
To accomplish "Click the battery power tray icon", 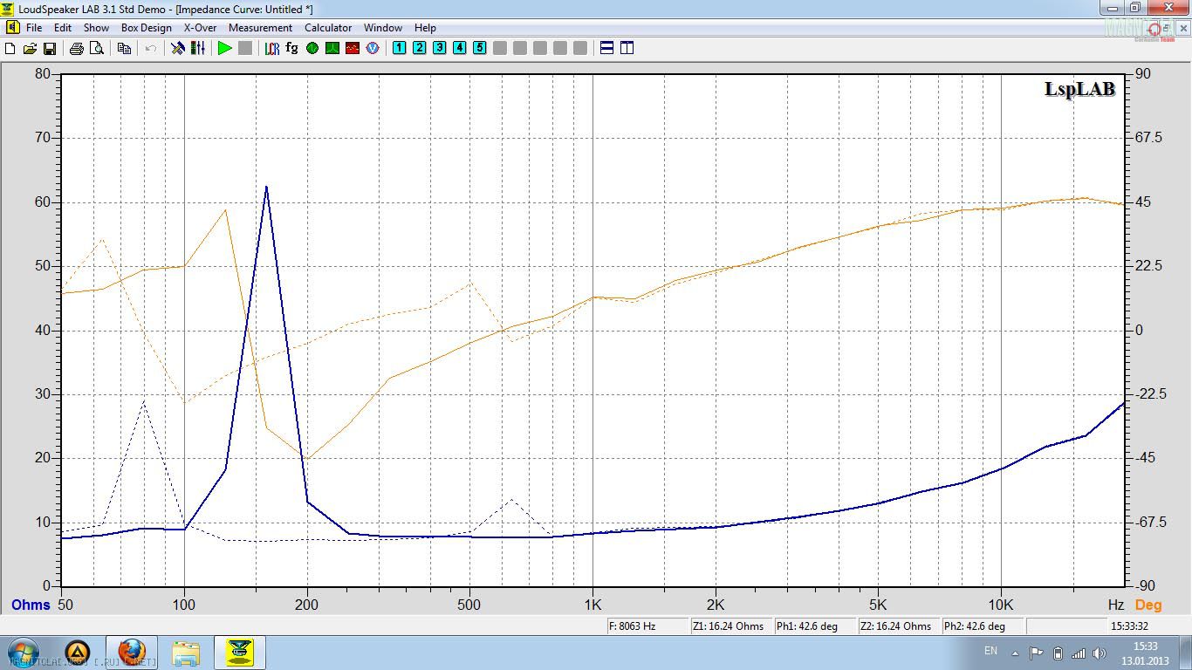I will point(1058,653).
